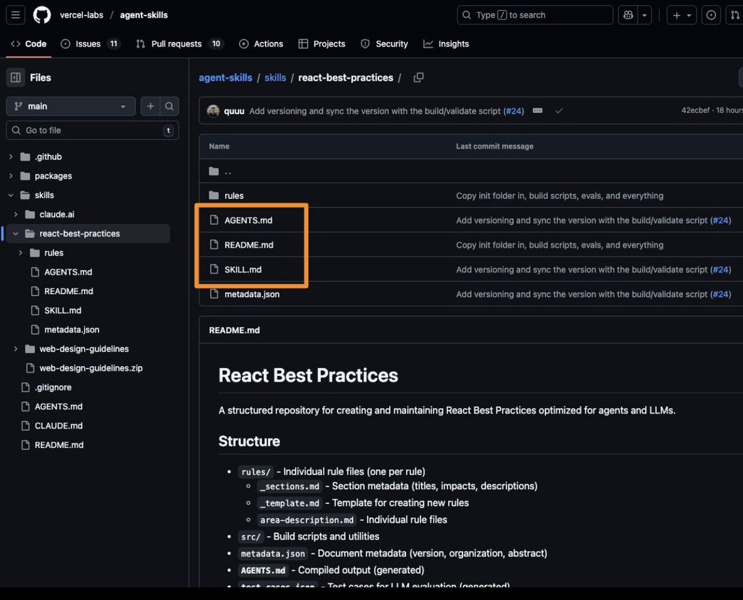Open .gitignore in sidebar tree
Viewport: 743px width, 600px height.
point(53,387)
